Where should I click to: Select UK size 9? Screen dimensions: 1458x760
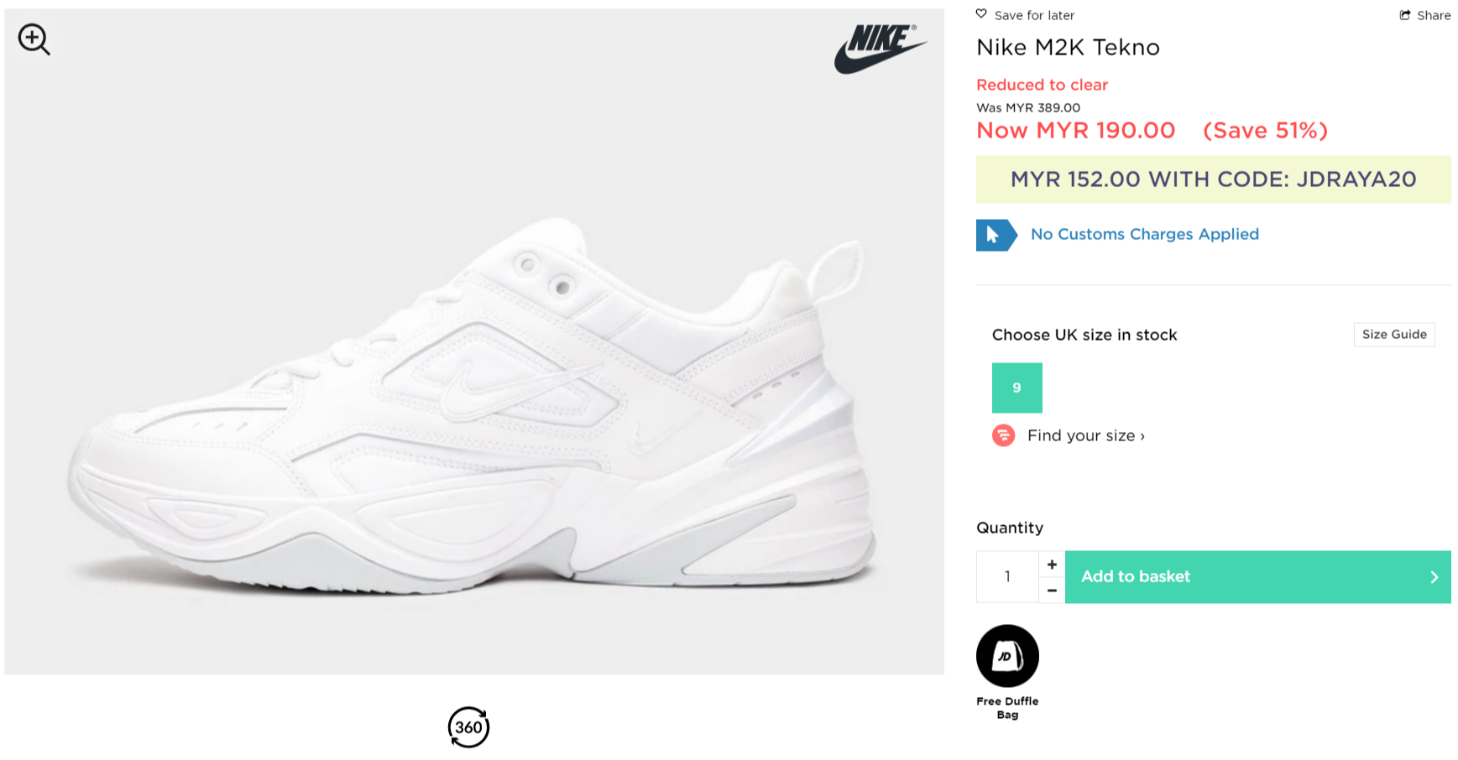tap(1016, 388)
